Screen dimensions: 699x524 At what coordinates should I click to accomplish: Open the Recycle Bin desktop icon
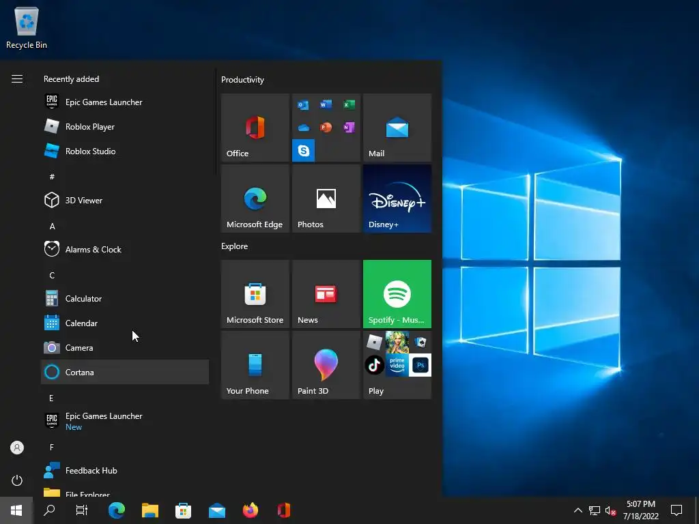click(27, 27)
